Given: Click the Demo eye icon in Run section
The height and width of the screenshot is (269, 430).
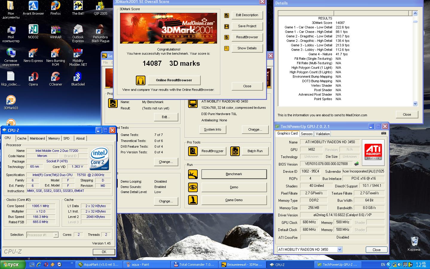Looking at the screenshot, I should (x=193, y=187).
